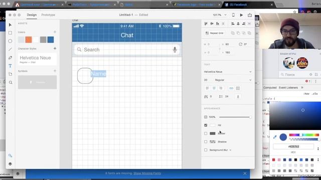This screenshot has width=321, height=180.
Task: Pick the Ellipse tool
Action: click(x=10, y=41)
